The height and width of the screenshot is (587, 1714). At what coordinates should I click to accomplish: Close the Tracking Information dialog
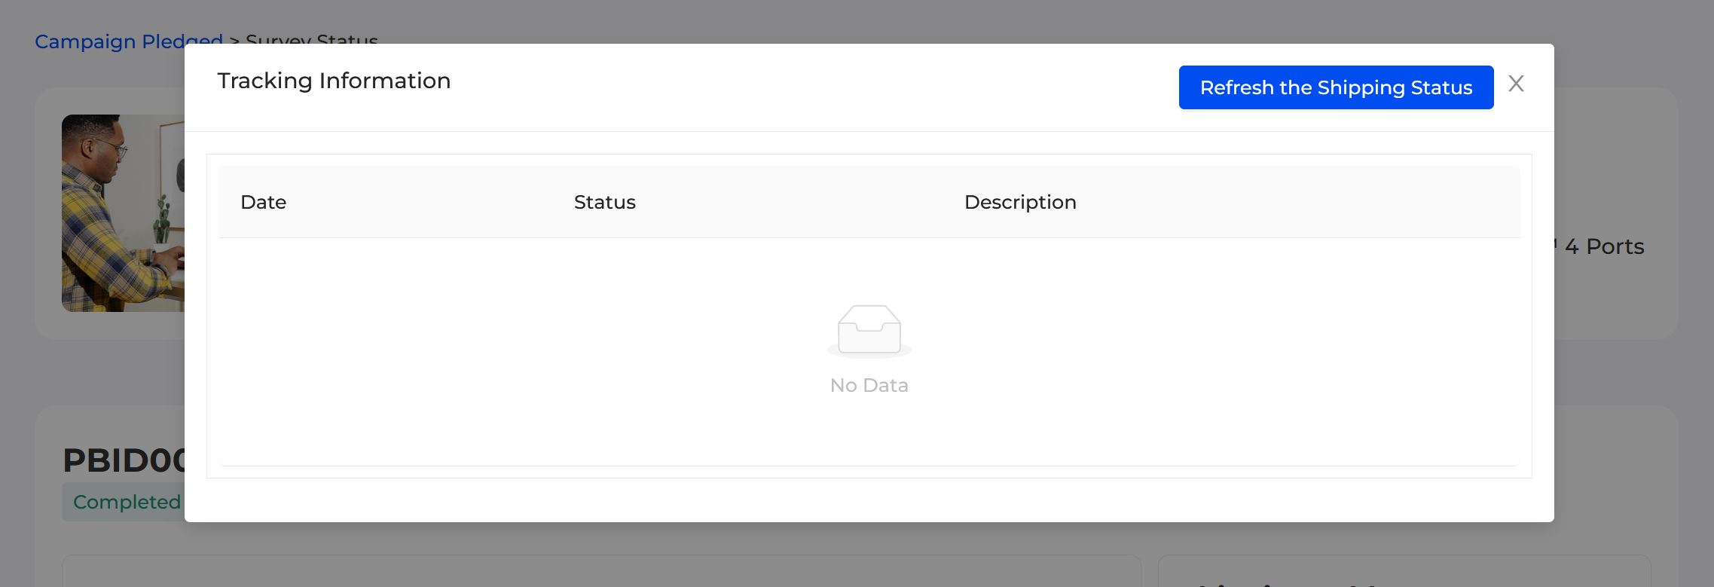tap(1516, 84)
